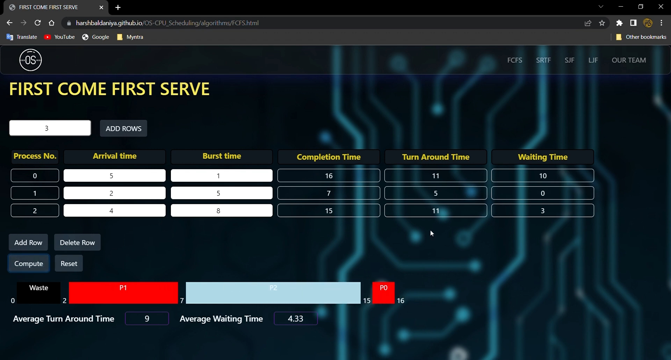Focus the rows count input field
The image size is (671, 360).
tap(50, 128)
